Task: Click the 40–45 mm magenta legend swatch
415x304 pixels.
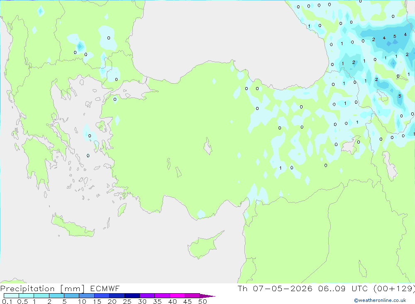Action: 177,296
